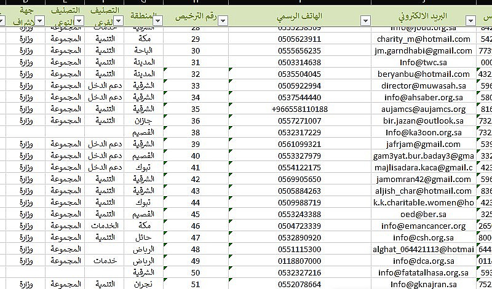Select phone cell +966558110188
Image resolution: width=492 pixels, height=289 pixels.
[300, 109]
